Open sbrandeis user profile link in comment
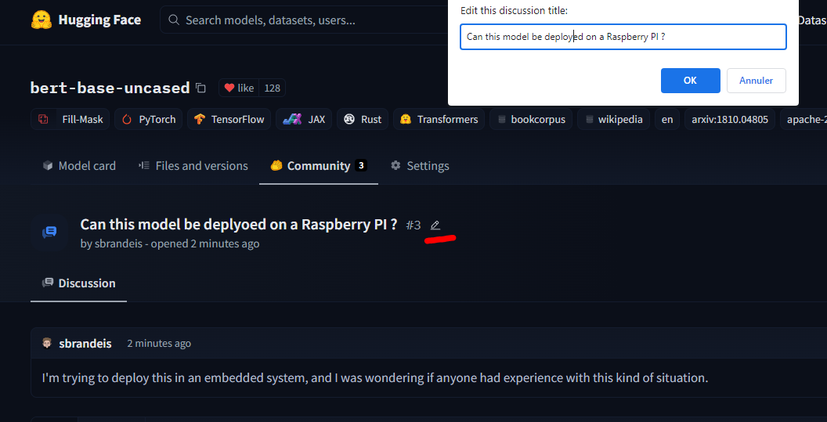827x422 pixels. (85, 344)
